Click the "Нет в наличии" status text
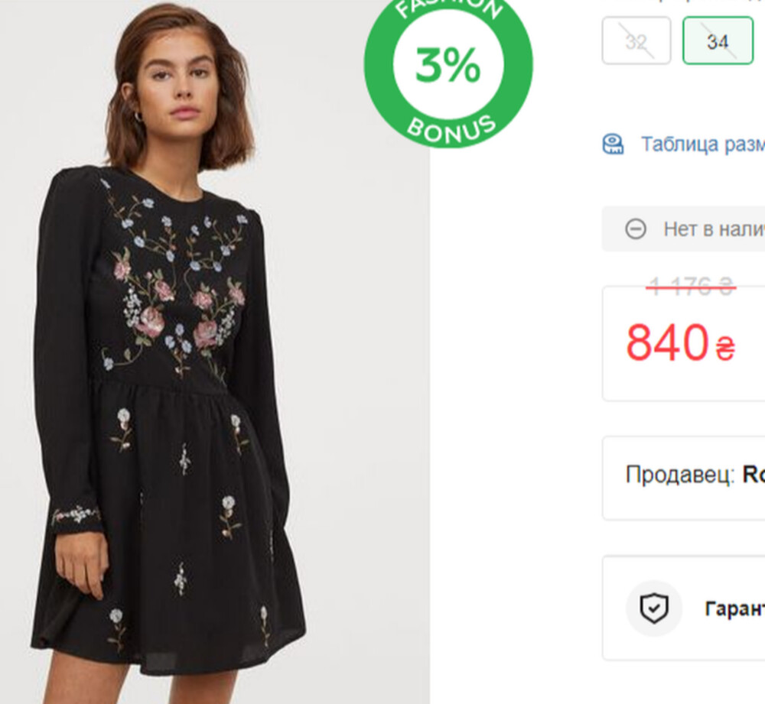This screenshot has height=704, width=765. pos(713,229)
